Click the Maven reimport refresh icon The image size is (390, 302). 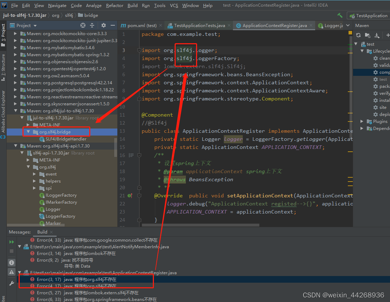pyautogui.click(x=358, y=35)
